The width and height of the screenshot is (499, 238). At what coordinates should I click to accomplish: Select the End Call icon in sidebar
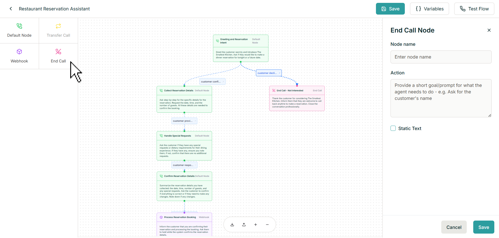tap(58, 52)
